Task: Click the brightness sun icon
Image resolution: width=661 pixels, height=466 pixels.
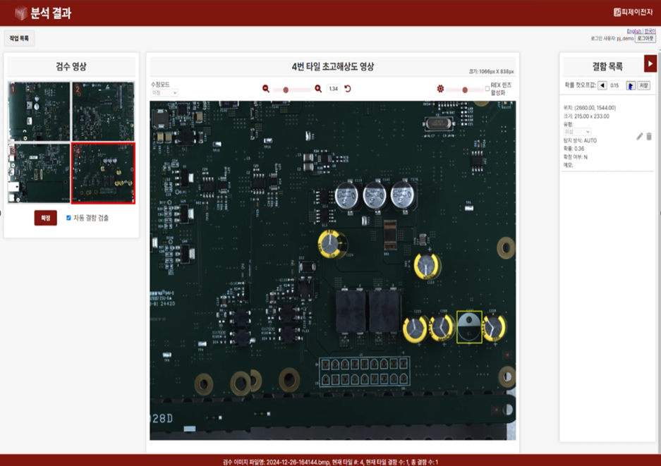Action: tap(440, 89)
